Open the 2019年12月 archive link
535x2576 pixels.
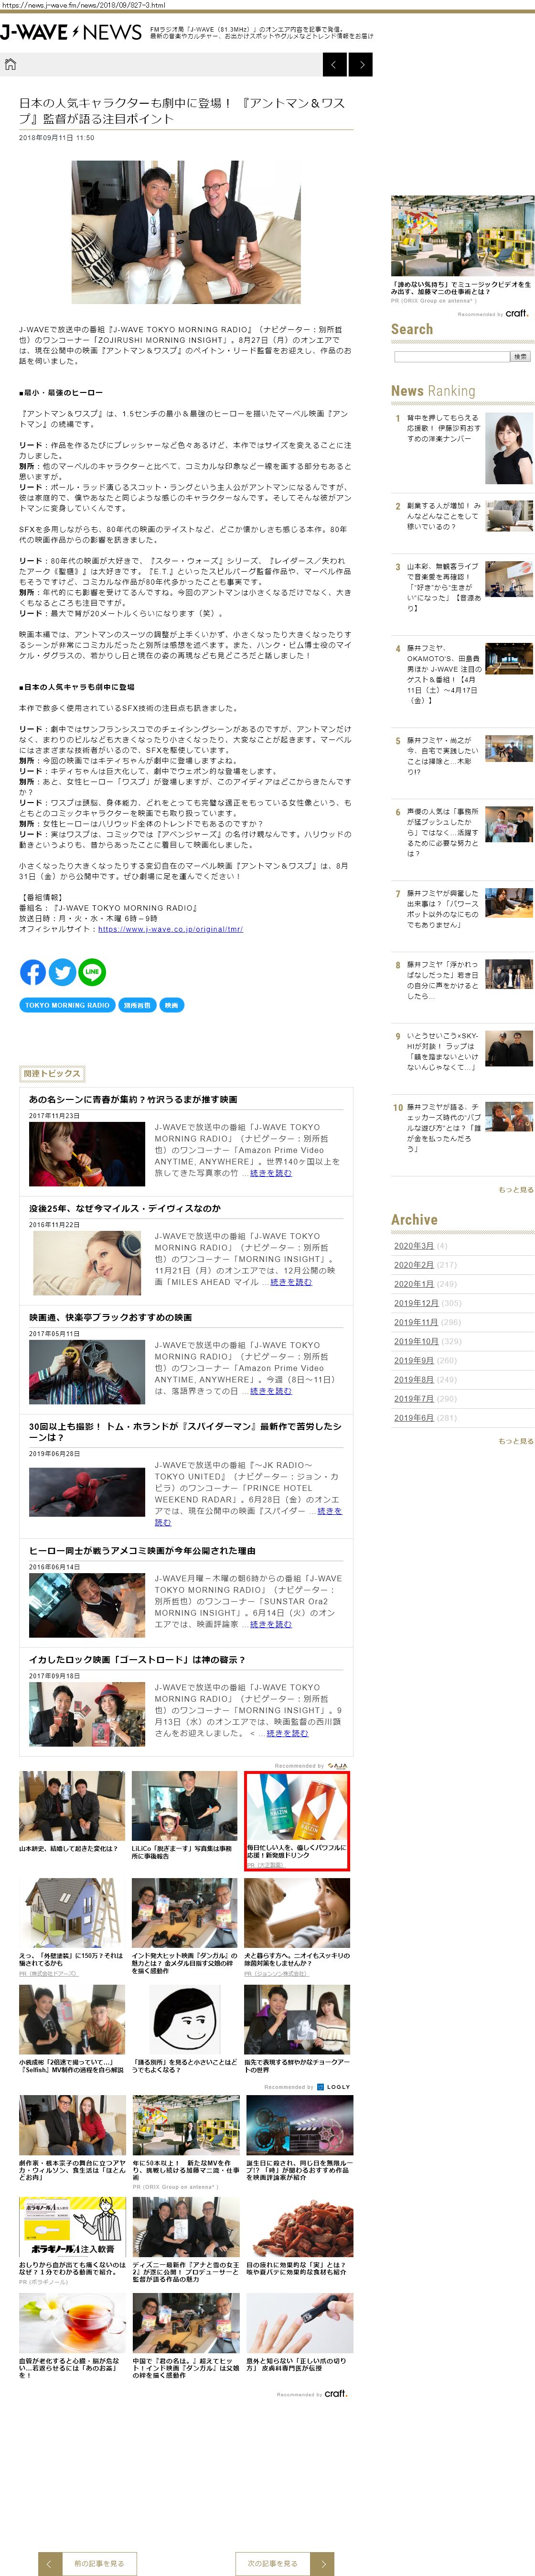pyautogui.click(x=415, y=1303)
